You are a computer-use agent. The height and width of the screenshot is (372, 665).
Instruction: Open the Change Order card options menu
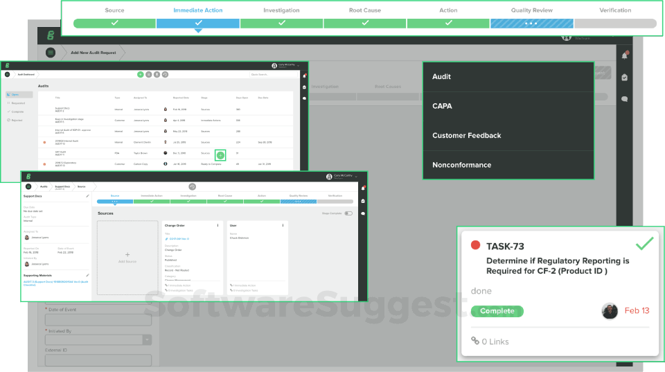coord(218,226)
